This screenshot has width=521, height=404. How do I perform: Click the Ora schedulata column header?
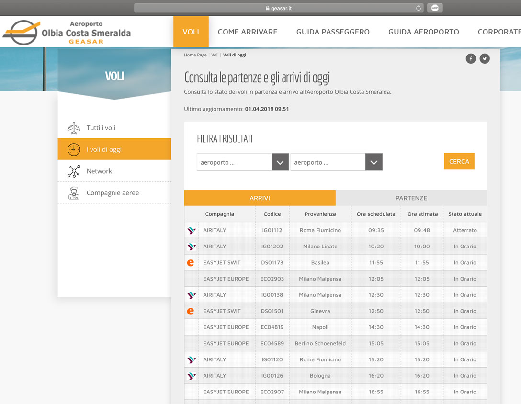(376, 214)
